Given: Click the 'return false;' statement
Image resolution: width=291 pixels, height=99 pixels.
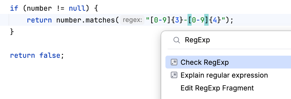Looking at the screenshot, I should point(37,55).
